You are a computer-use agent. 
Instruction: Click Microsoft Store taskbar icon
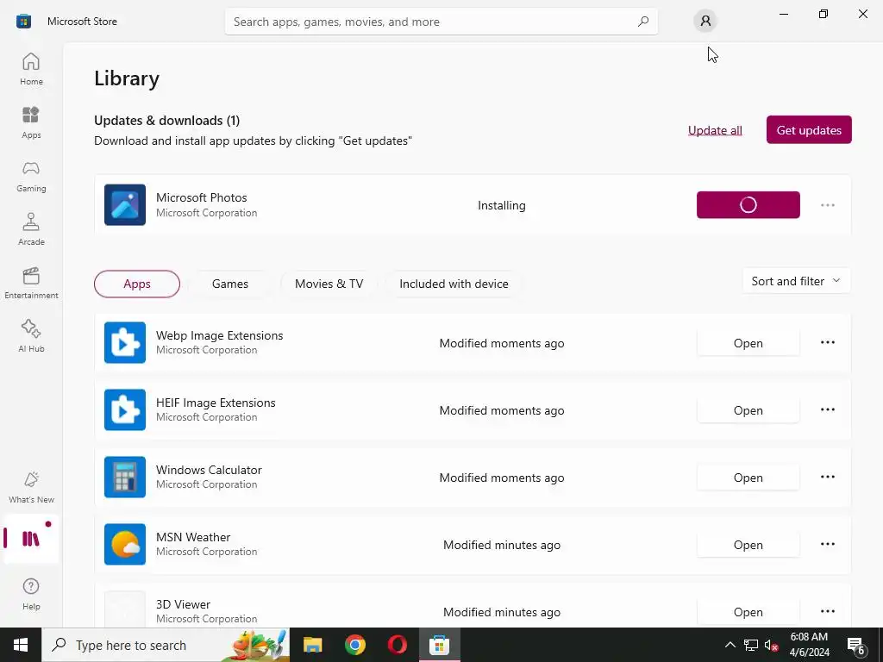point(439,645)
